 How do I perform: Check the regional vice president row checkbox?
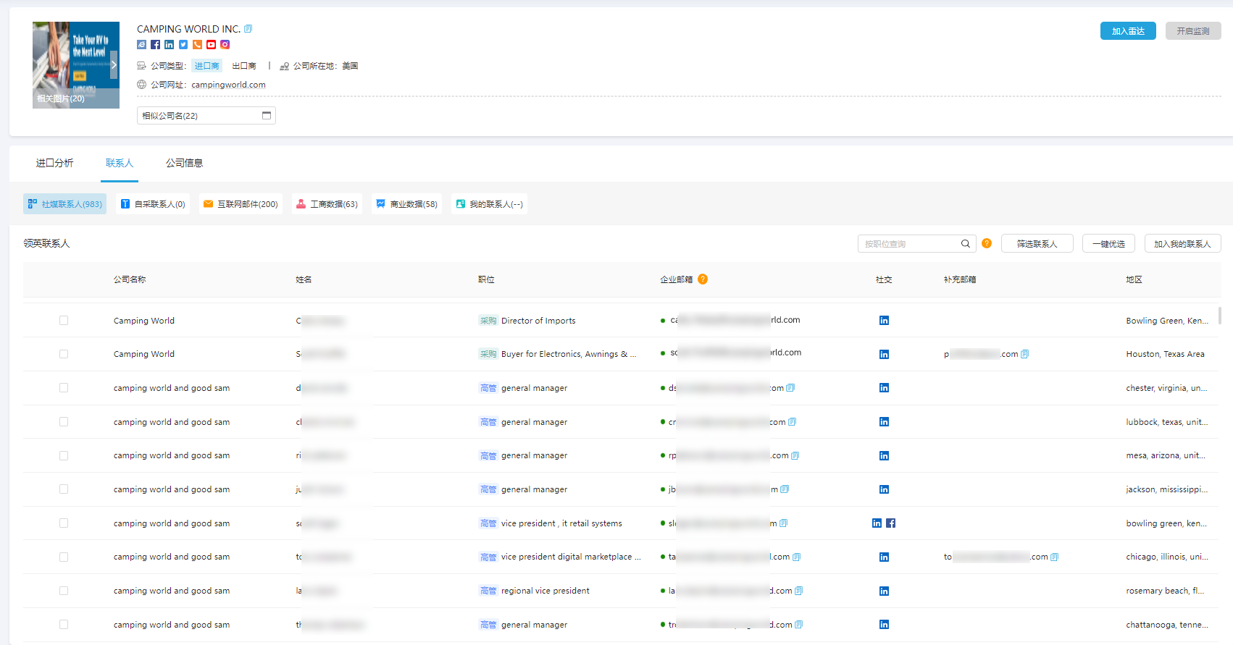64,591
